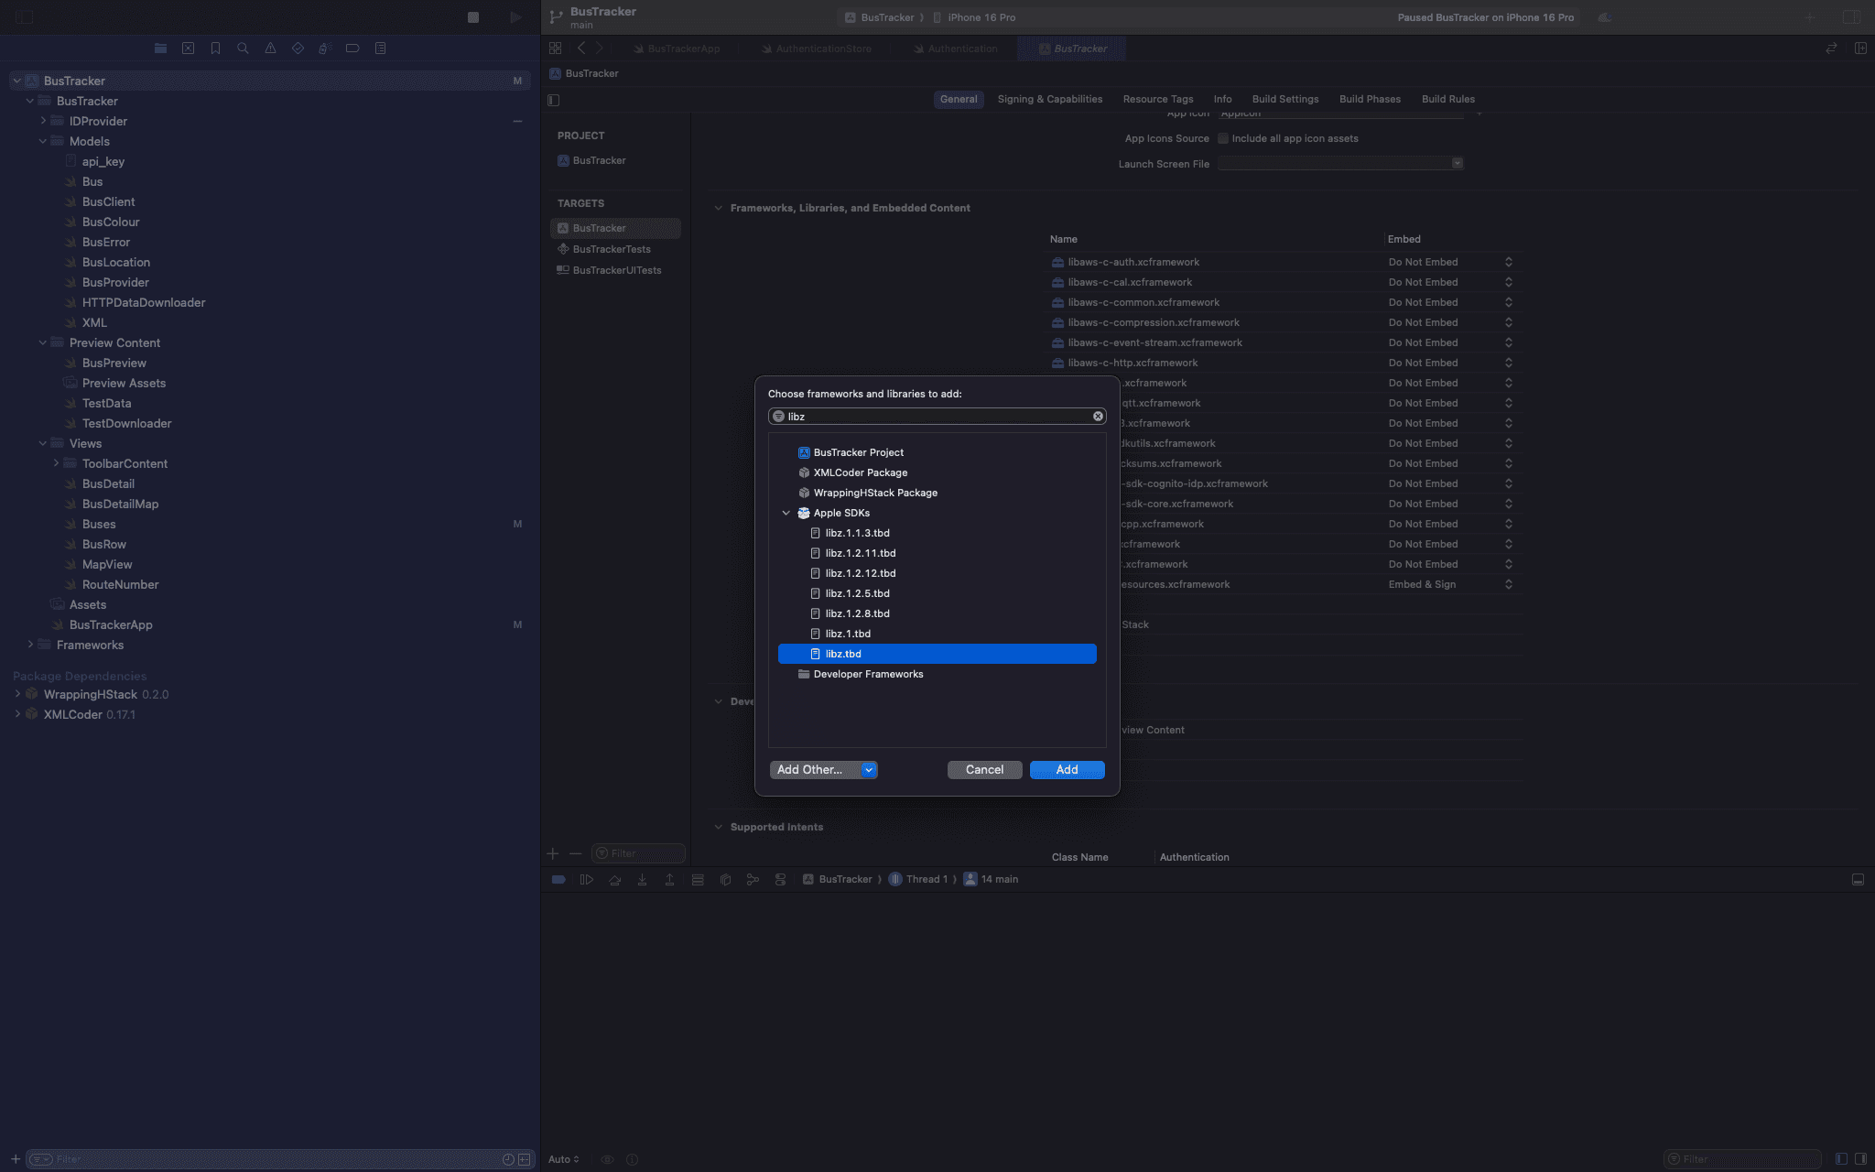Select iPhone 16 Pro run destination
Screen dimensions: 1875x1172
(974, 17)
